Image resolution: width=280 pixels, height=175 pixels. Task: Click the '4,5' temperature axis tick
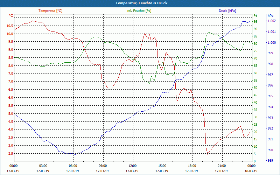pyautogui.click(x=10, y=121)
